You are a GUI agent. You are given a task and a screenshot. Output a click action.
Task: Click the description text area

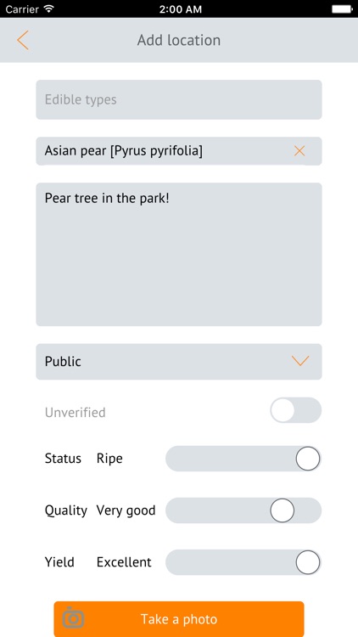pos(179,254)
